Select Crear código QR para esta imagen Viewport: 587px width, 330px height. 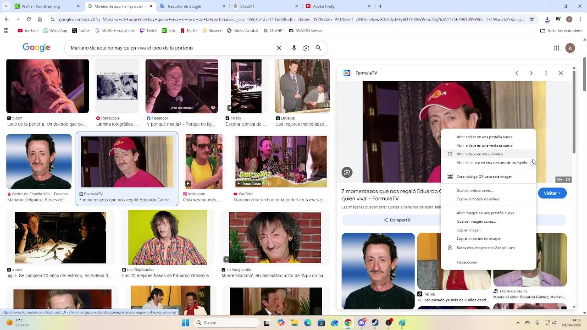click(x=488, y=176)
